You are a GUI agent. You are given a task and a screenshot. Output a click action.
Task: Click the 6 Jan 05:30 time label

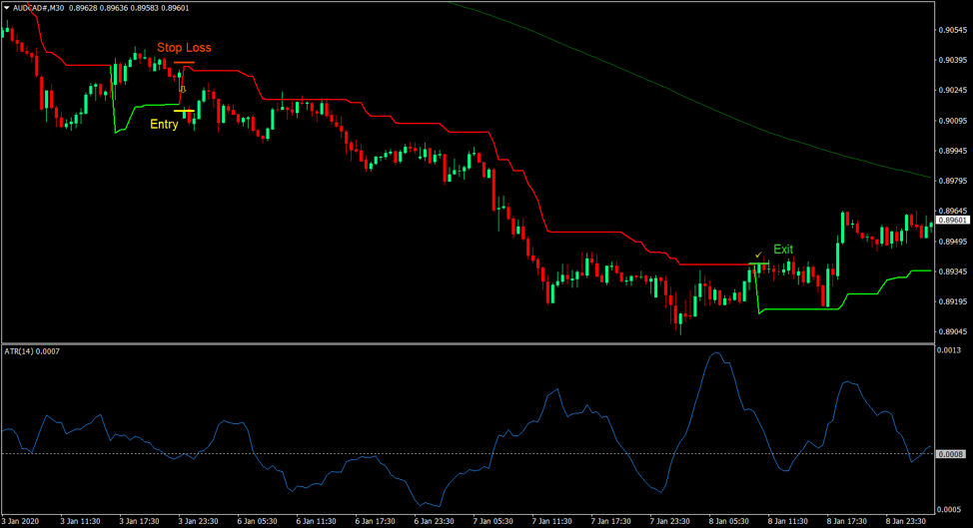click(258, 521)
